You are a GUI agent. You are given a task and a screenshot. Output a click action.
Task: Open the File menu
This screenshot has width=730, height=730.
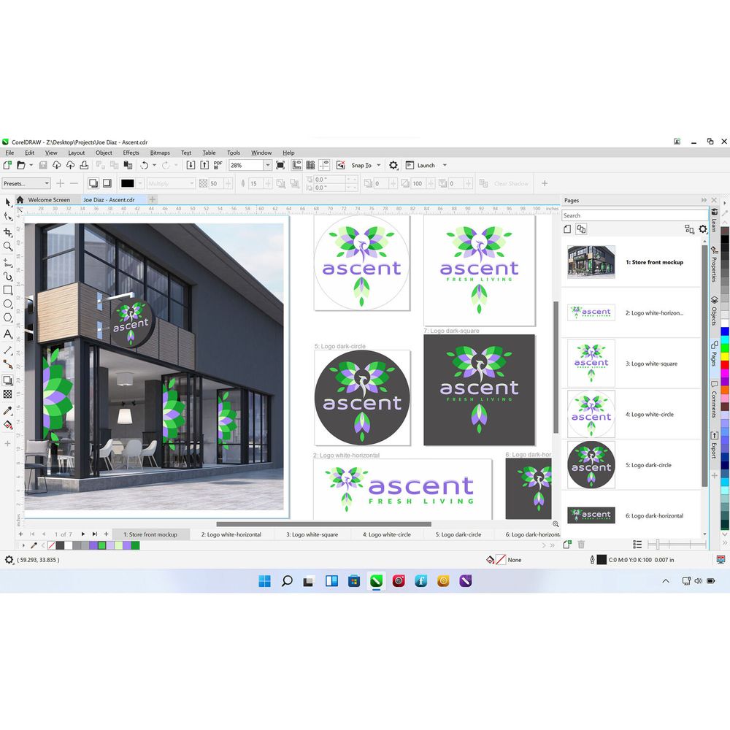coord(9,153)
